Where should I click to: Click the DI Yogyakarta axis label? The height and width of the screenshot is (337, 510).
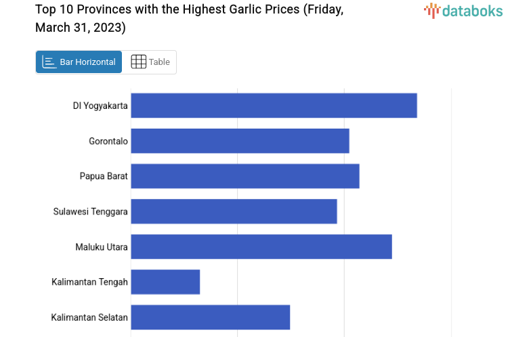tap(100, 106)
